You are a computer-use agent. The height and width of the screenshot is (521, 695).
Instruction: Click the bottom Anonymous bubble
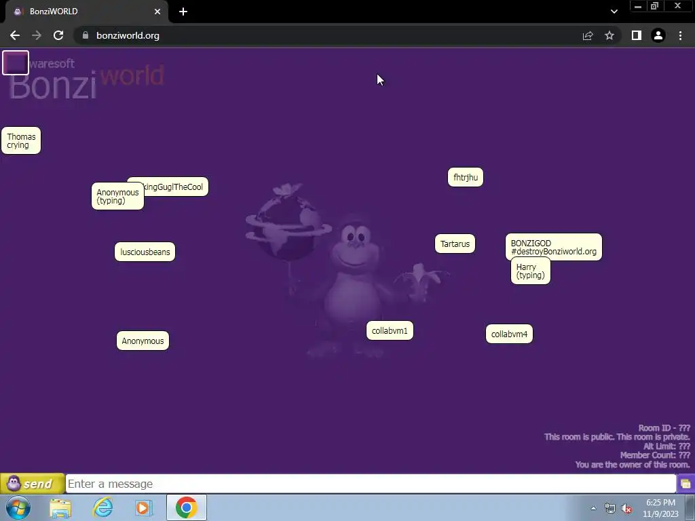tap(143, 341)
